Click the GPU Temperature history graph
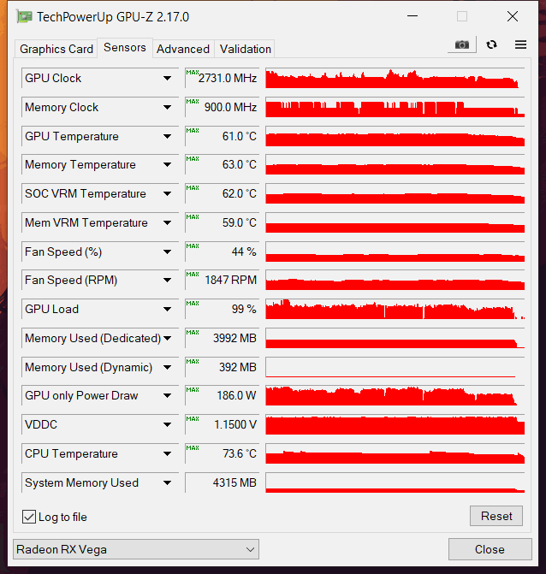546x574 pixels. (x=395, y=136)
